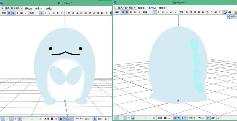Viewport: 237px width, 121px height.
Task: Click the purple-red color square in right bottom bar
Action: point(165,118)
